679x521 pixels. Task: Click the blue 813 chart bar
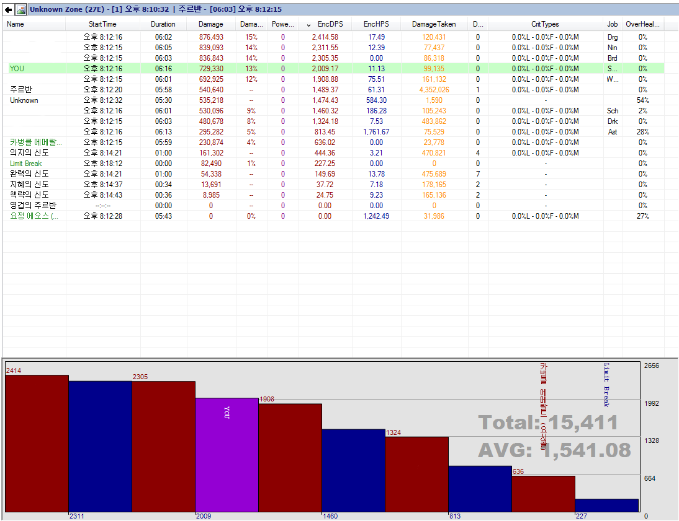(480, 489)
